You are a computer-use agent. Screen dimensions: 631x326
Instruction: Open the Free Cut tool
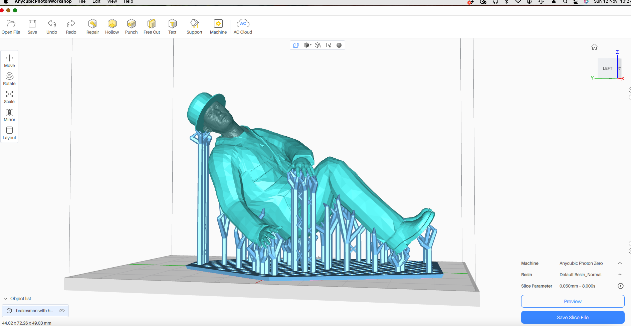pyautogui.click(x=152, y=24)
